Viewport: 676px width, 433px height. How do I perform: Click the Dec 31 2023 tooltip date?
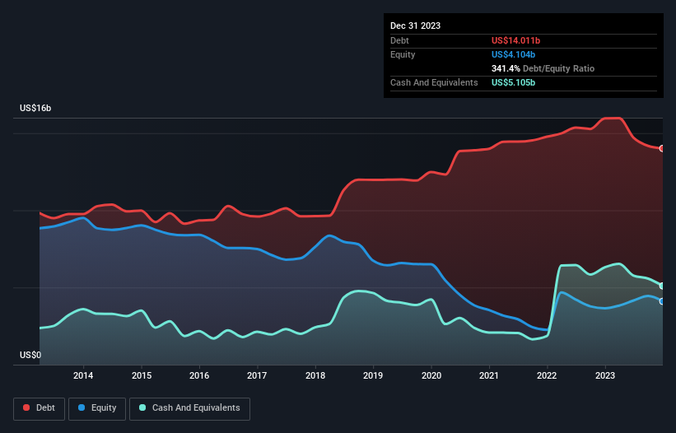pyautogui.click(x=415, y=26)
